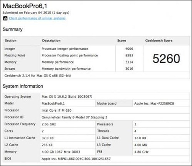Click '4.00 GB 1067 MHz DDR3' memory value
192x166 pixels.
point(61,152)
